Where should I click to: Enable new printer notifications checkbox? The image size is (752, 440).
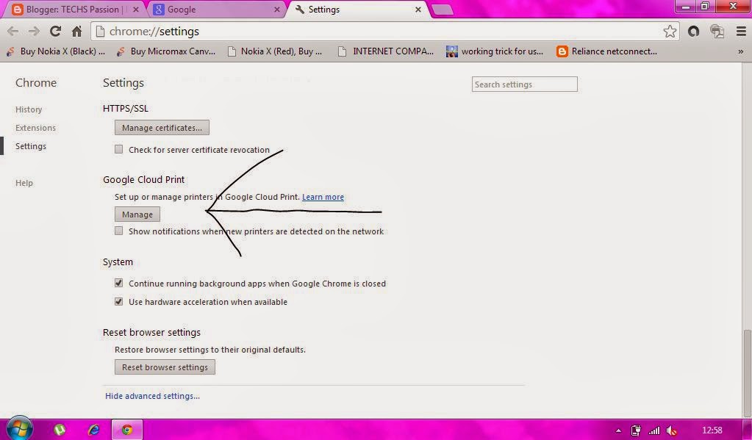tap(118, 231)
